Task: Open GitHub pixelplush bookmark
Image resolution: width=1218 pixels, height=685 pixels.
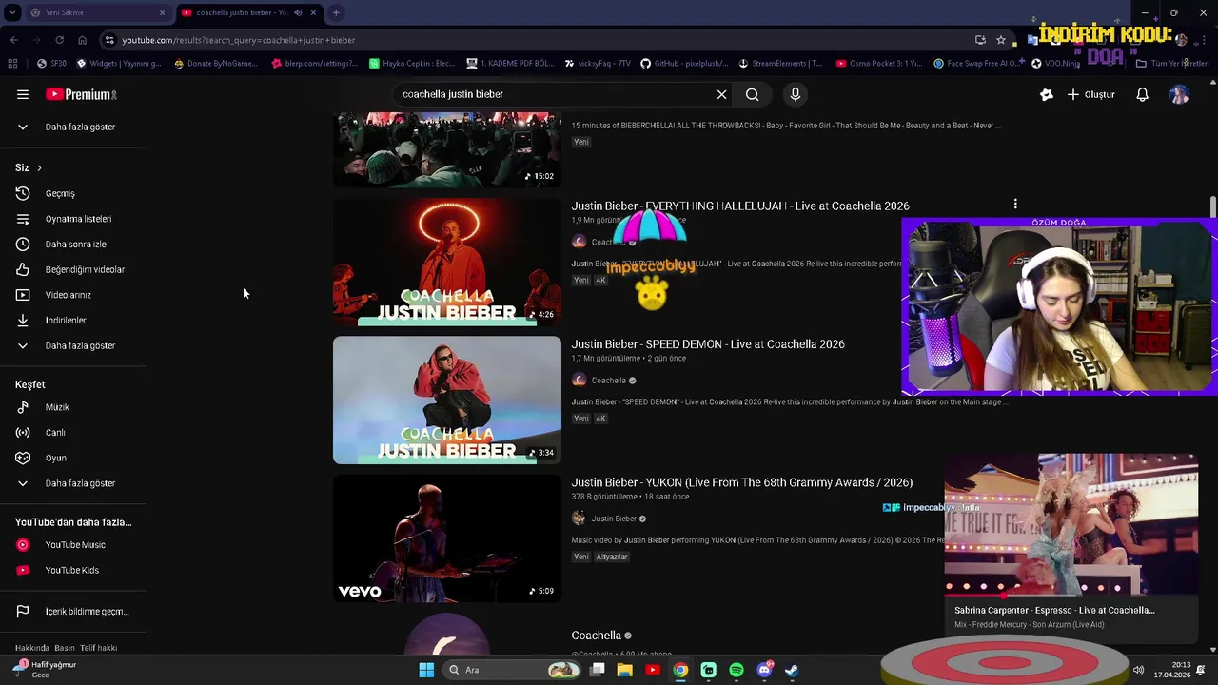Action: coord(684,64)
